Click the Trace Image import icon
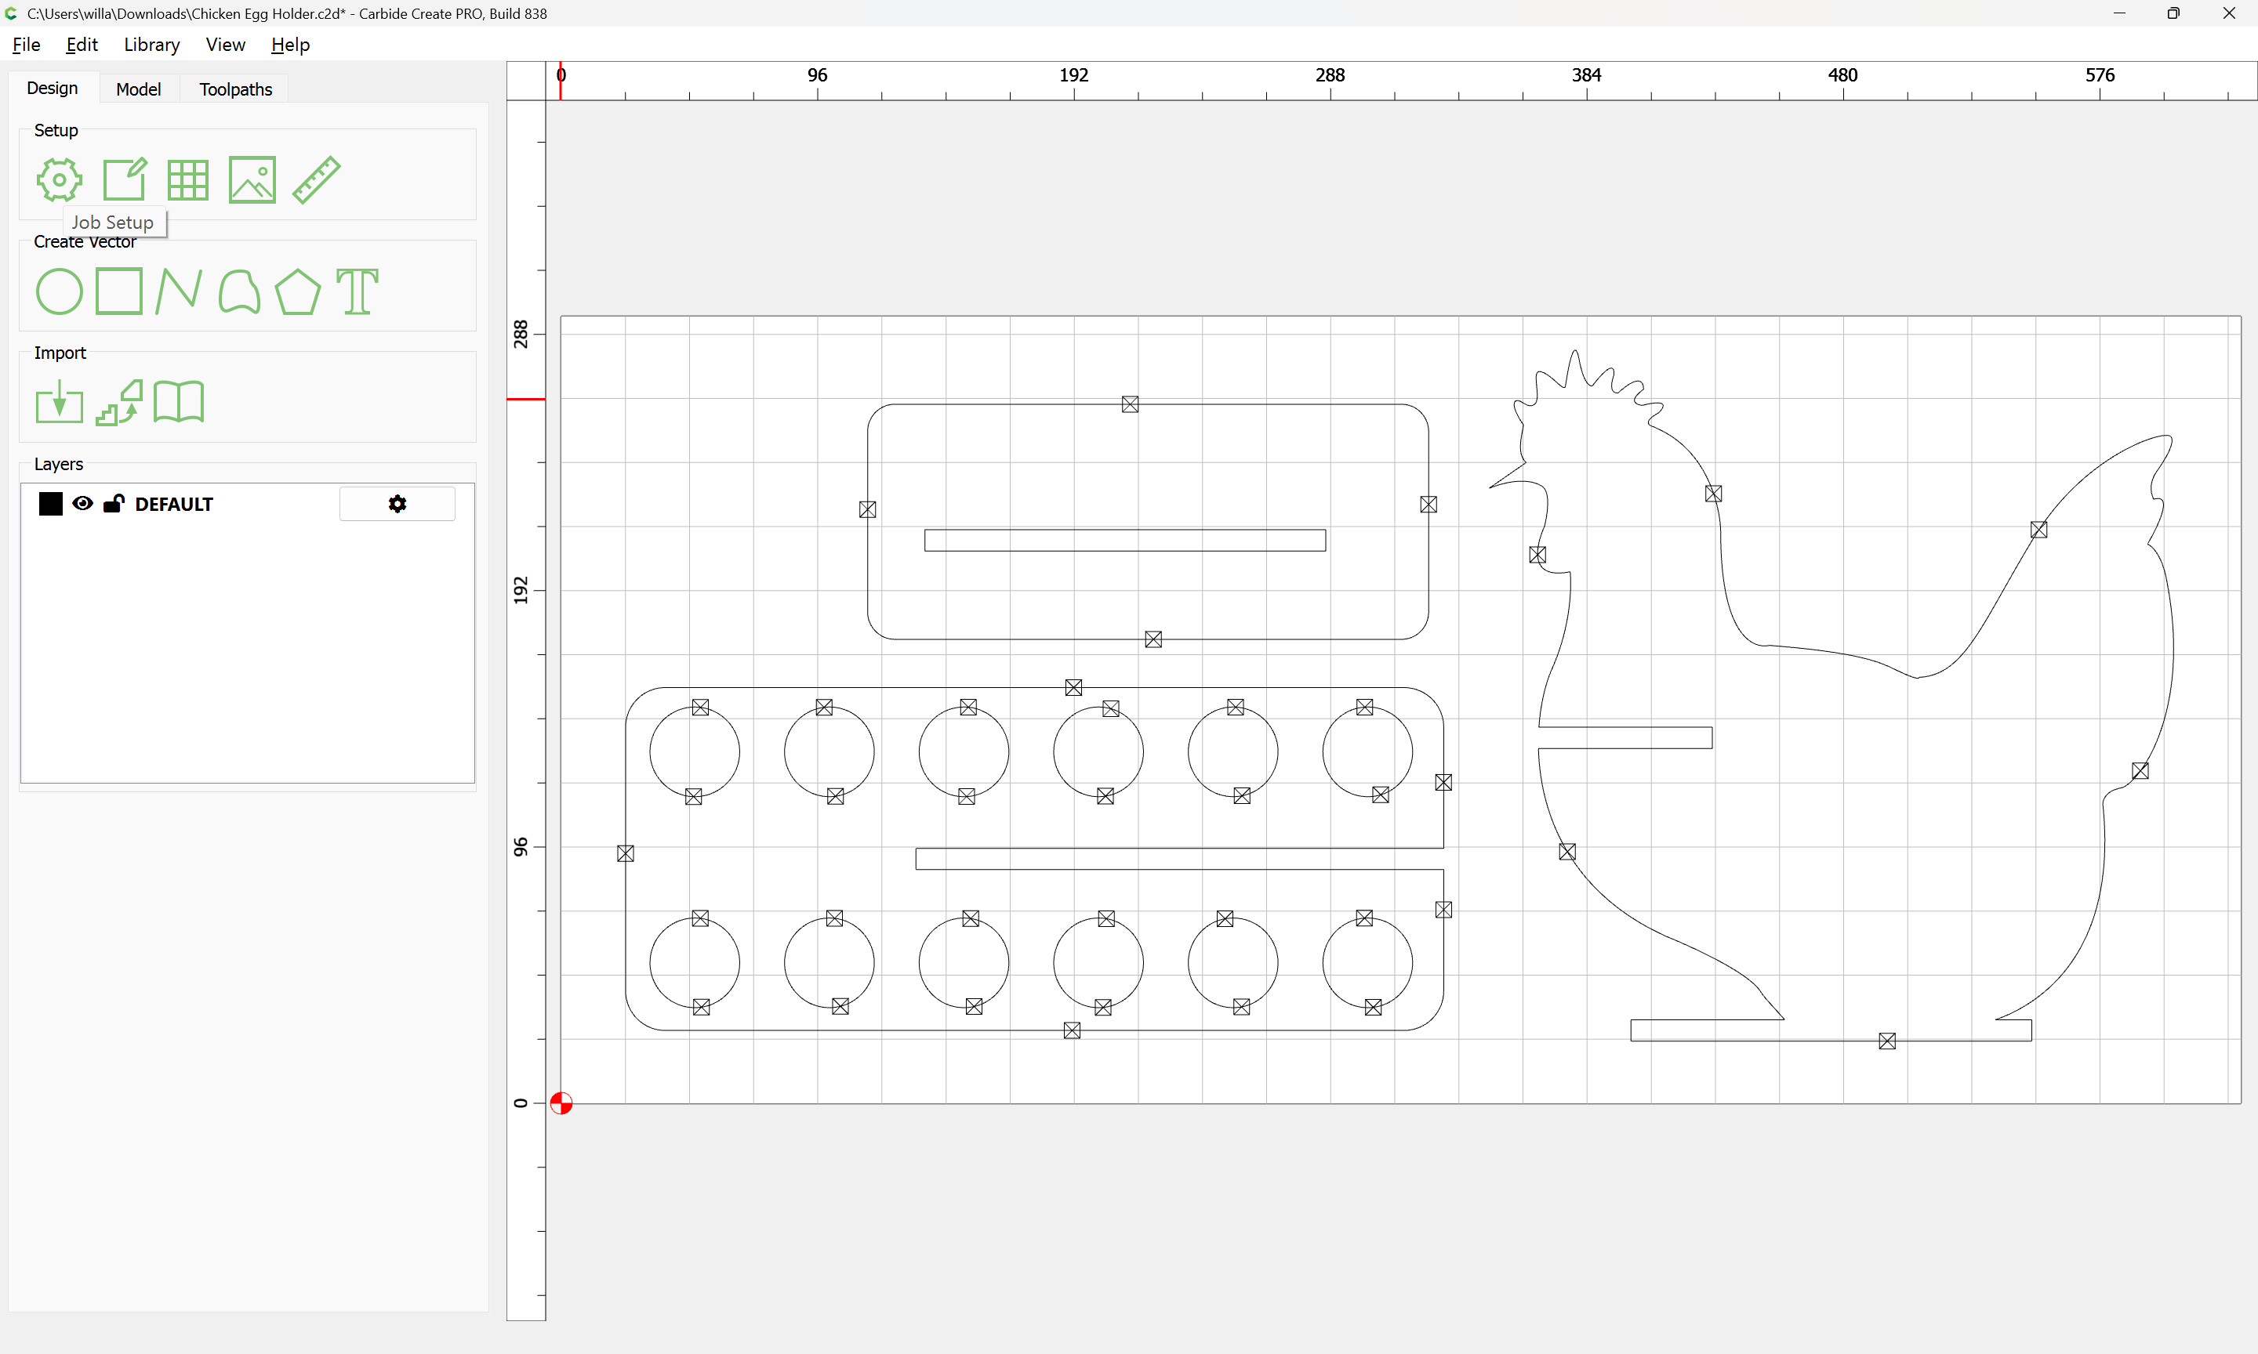The image size is (2258, 1354). (119, 403)
